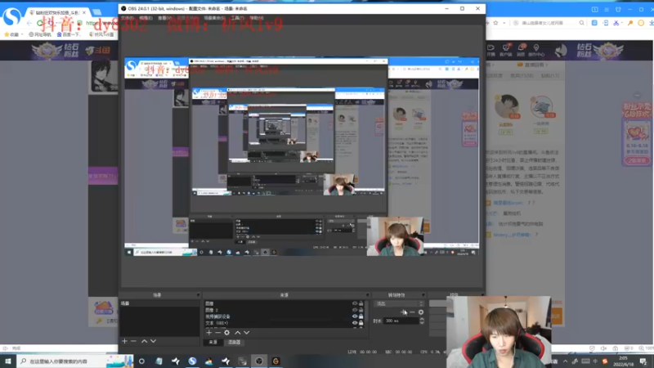This screenshot has width=654, height=368.
Task: Switch to the 混音器 tab beside 来源
Action: (x=234, y=342)
